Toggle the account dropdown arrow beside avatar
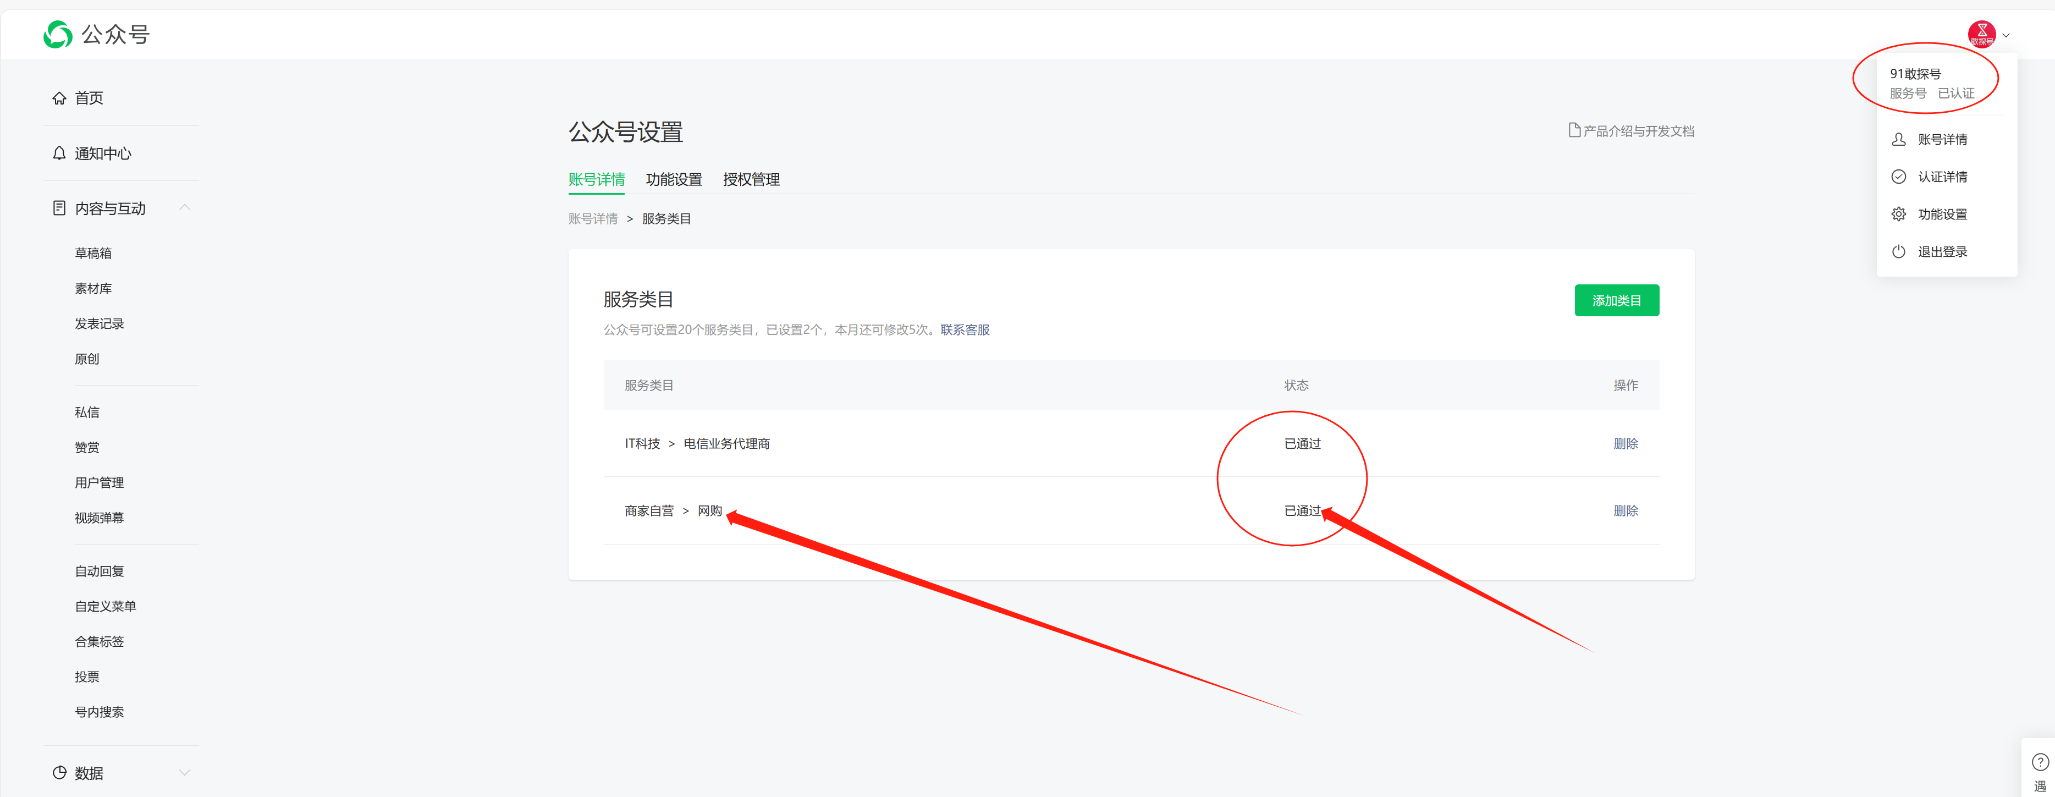Viewport: 2055px width, 797px height. (2006, 35)
